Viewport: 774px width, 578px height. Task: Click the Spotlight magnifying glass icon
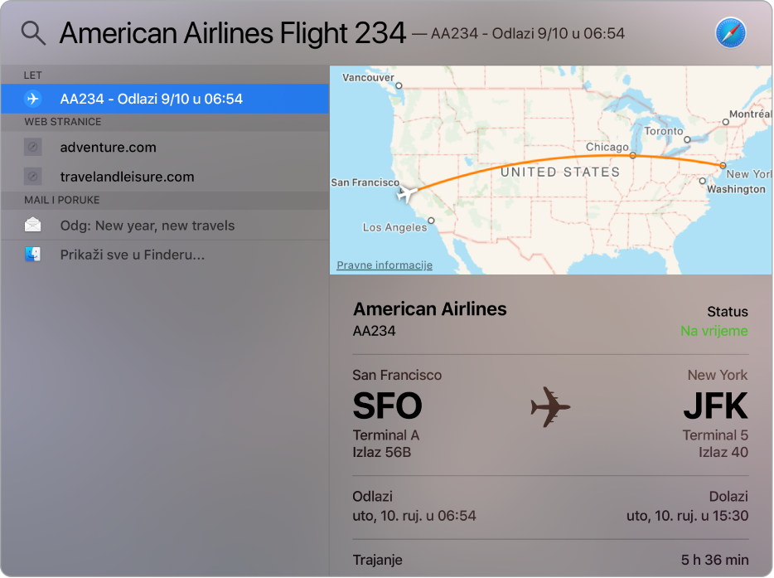[x=33, y=33]
